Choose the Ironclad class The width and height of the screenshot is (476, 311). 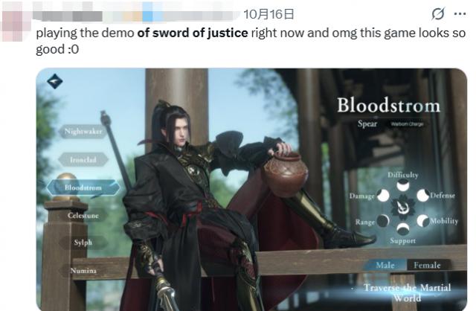[83, 160]
